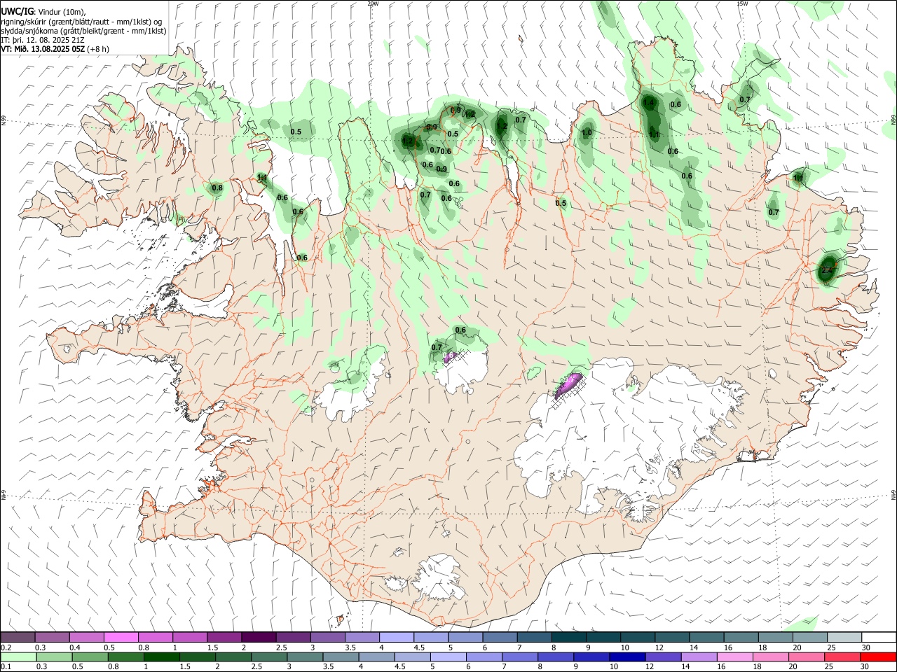Screen dimensions: 897x672
Task: Click the "20W" longitude label
Action: (373, 3)
